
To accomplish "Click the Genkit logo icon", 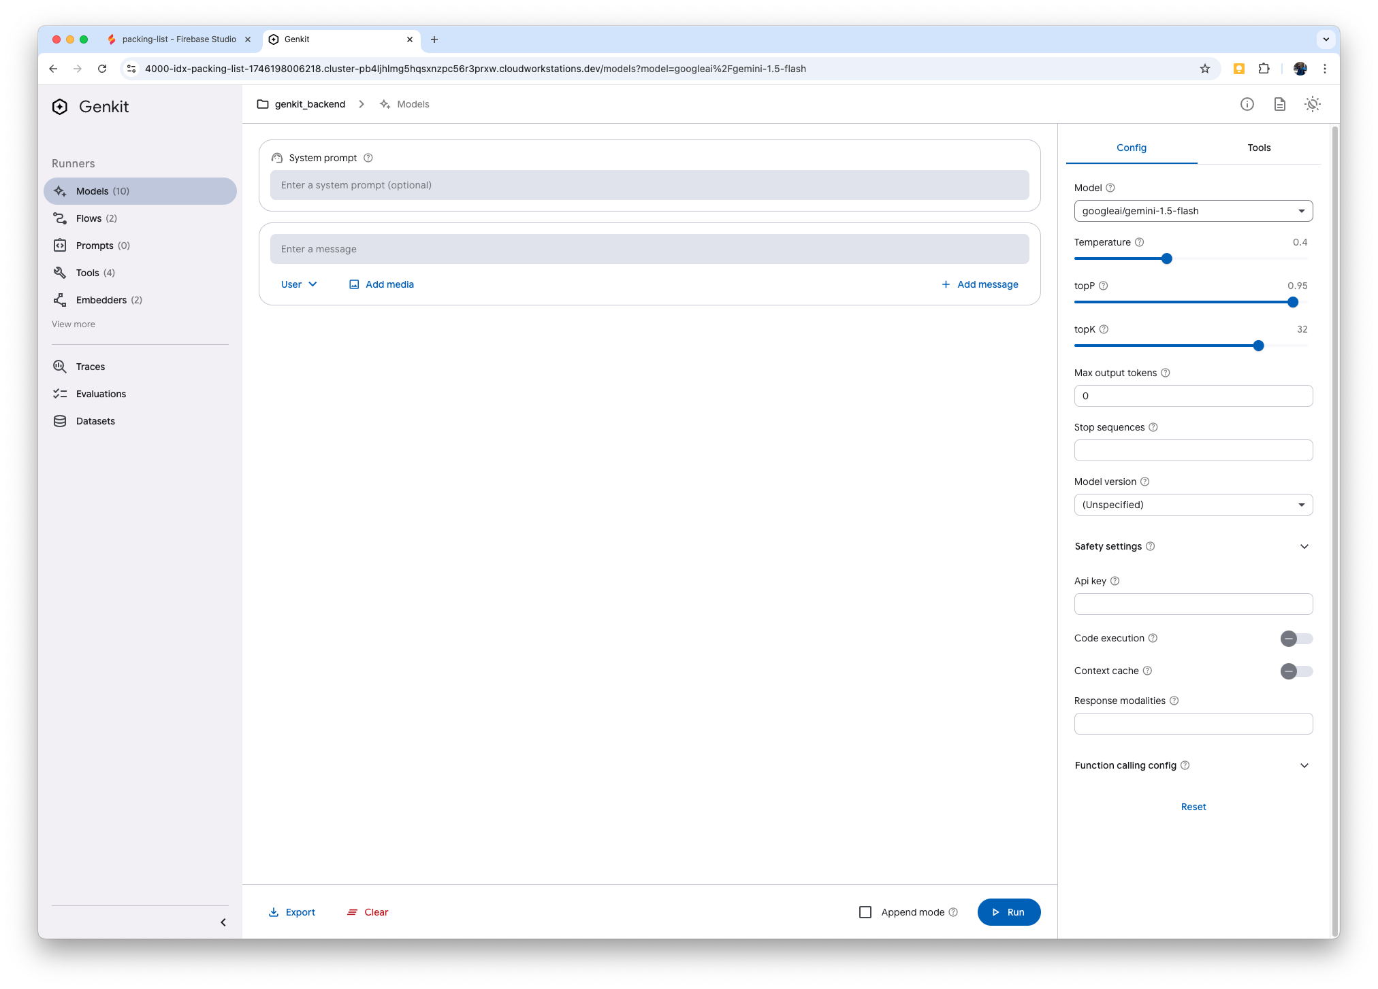I will coord(60,107).
